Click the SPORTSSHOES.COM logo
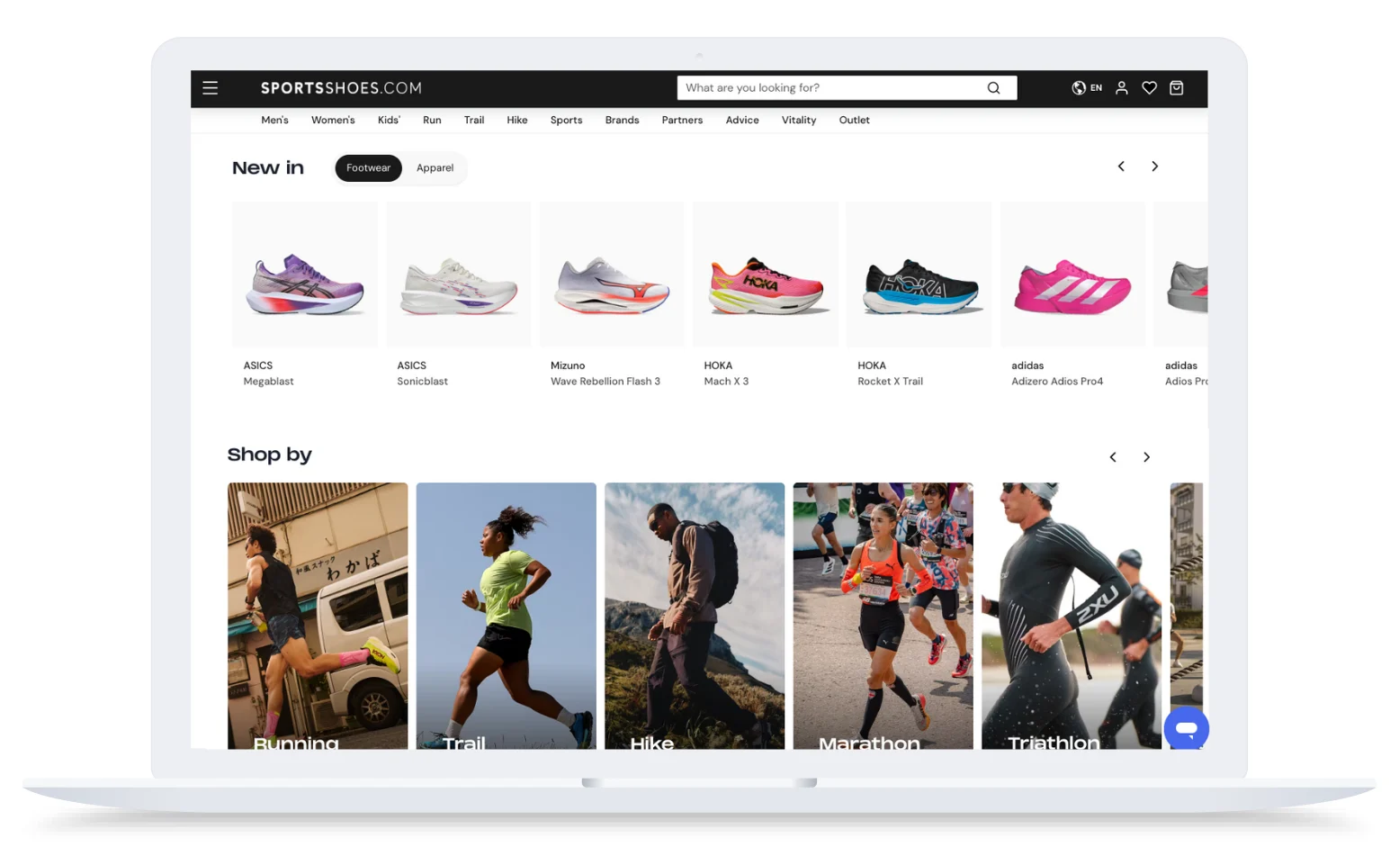 click(341, 88)
